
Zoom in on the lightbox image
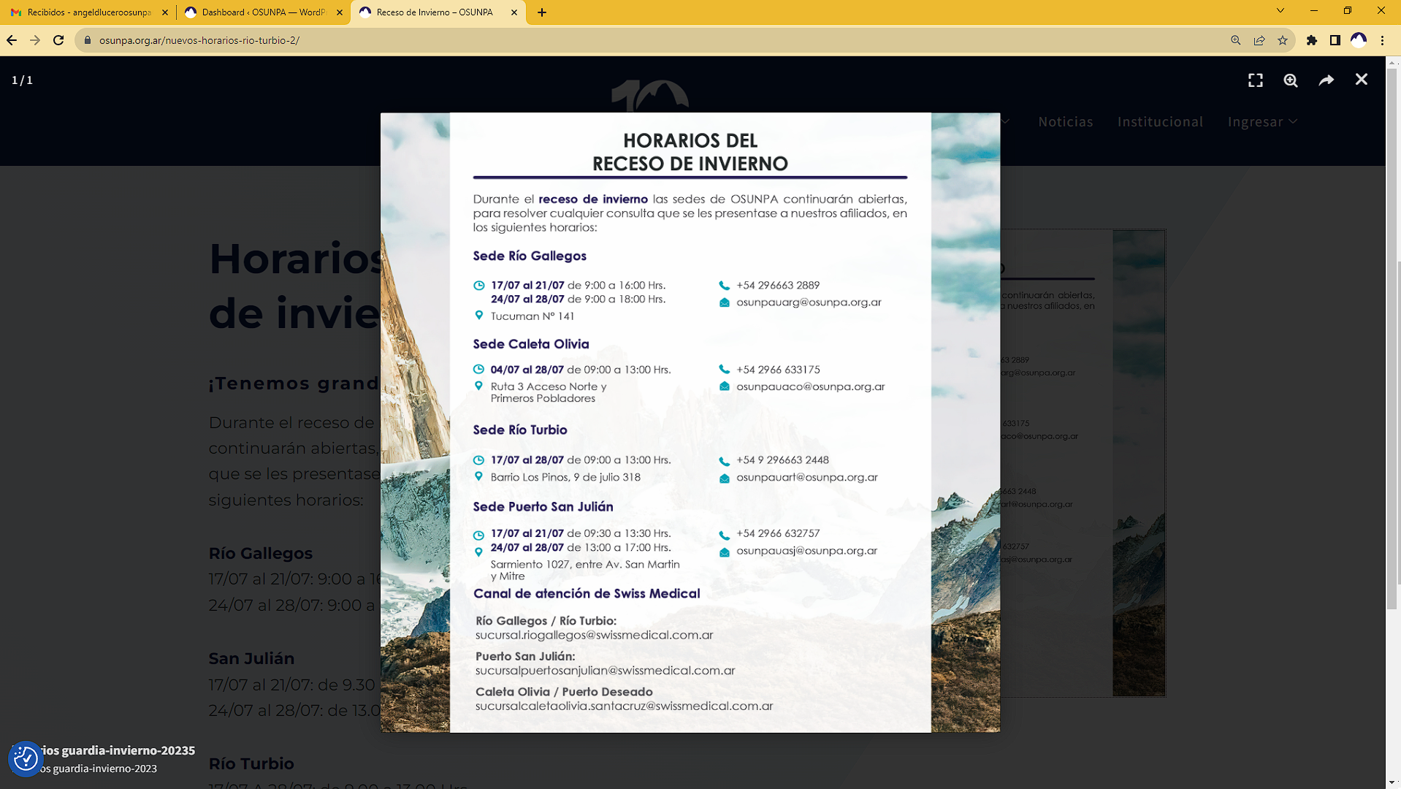coord(1291,80)
